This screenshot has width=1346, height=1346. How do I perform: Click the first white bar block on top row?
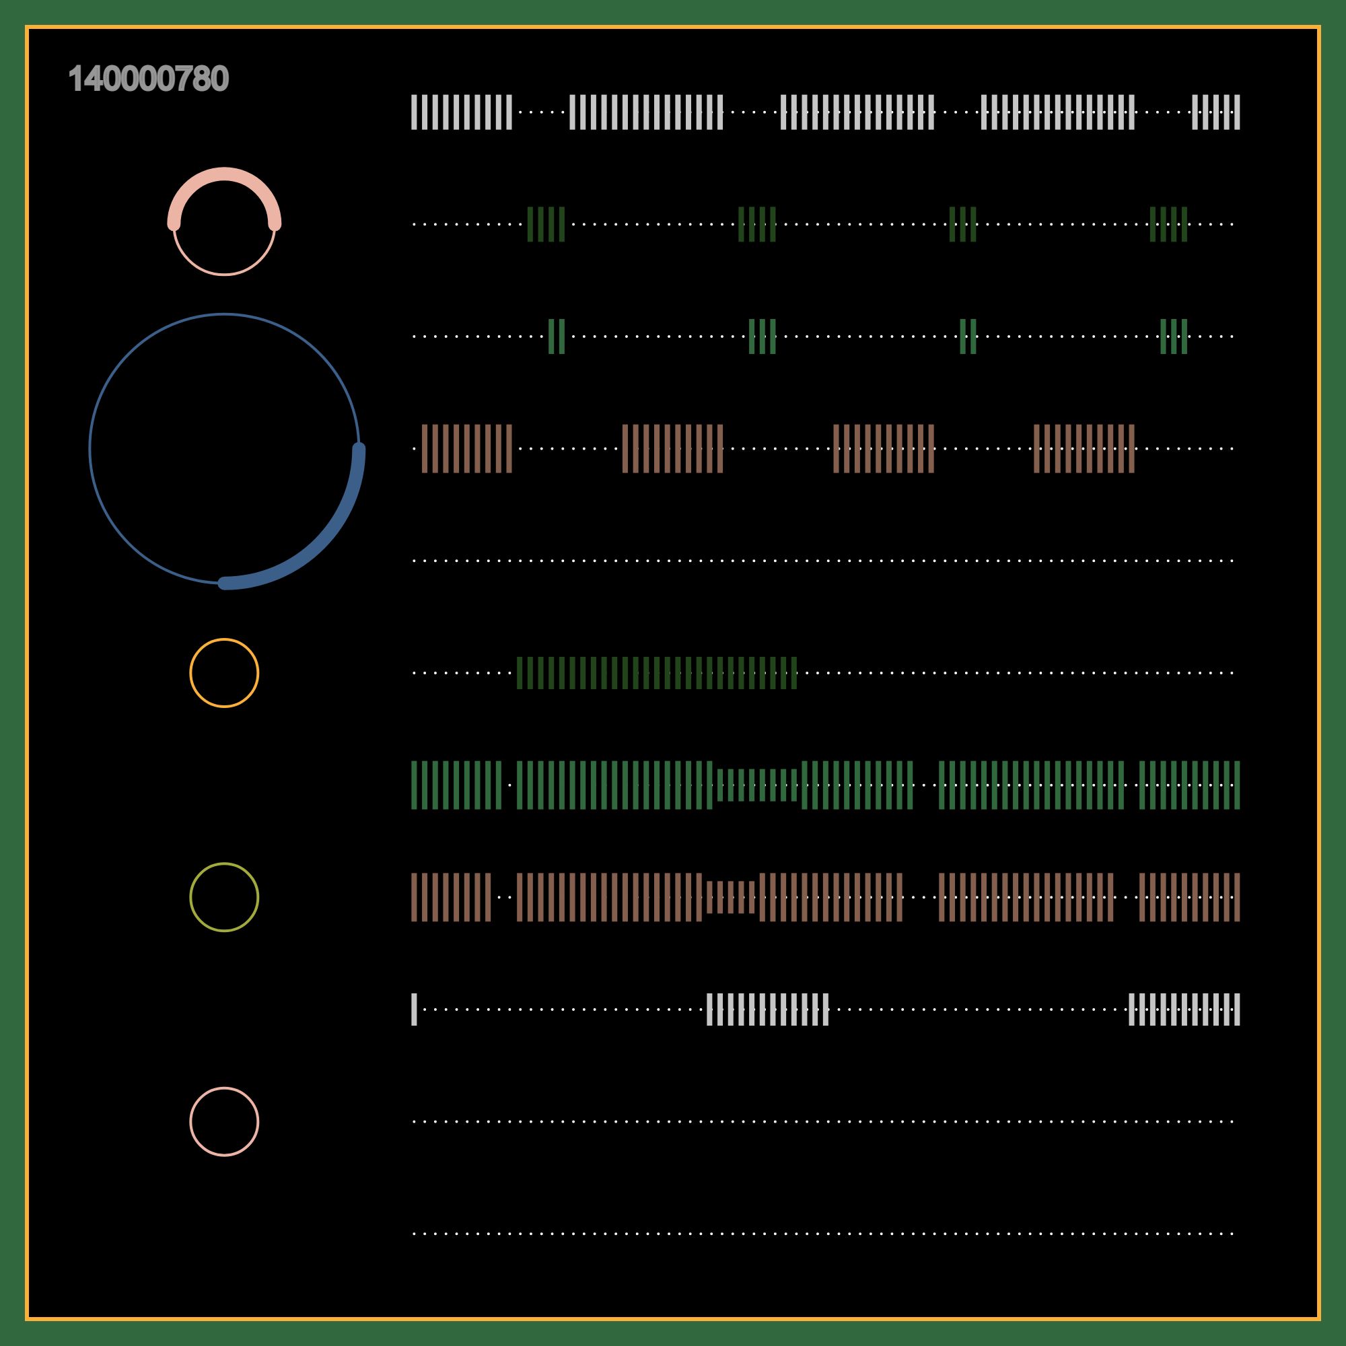coord(461,112)
